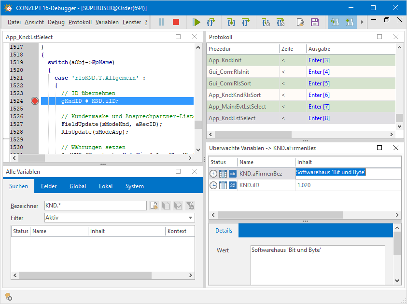Start execution with the green run icon
Viewport: 407px width, 304px height.
tap(196, 22)
